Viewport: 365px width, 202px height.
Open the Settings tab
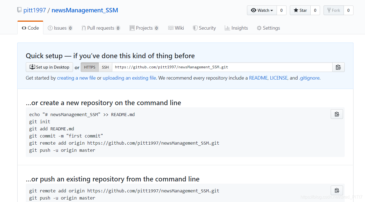[x=268, y=28]
